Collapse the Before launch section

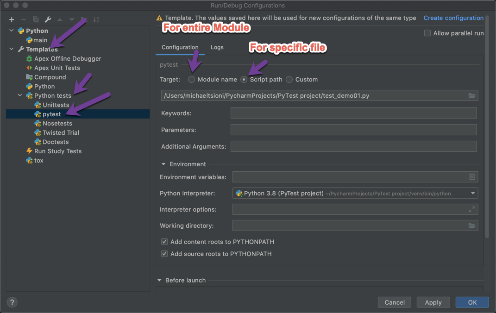pyautogui.click(x=159, y=281)
